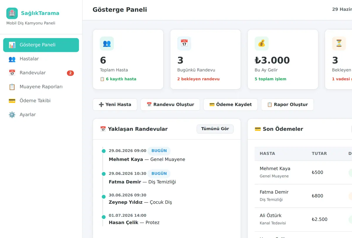Open Muayene Raporları in the sidebar
352x238 pixels.
[x=41, y=87]
